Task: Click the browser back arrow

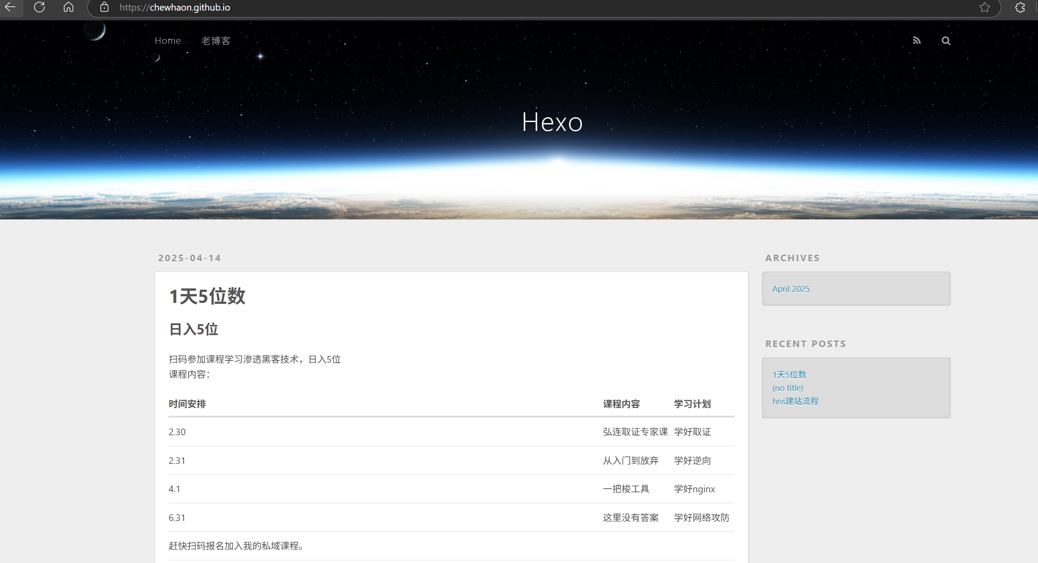Action: [10, 7]
